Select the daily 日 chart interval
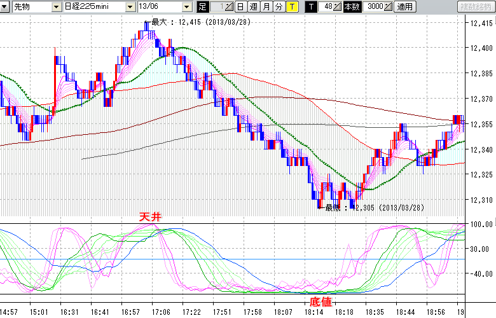The width and height of the screenshot is (496, 318). coord(240,7)
